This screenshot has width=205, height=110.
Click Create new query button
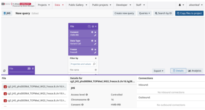124,13
